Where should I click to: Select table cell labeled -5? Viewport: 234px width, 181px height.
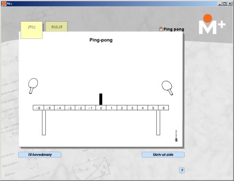[x=49, y=108]
